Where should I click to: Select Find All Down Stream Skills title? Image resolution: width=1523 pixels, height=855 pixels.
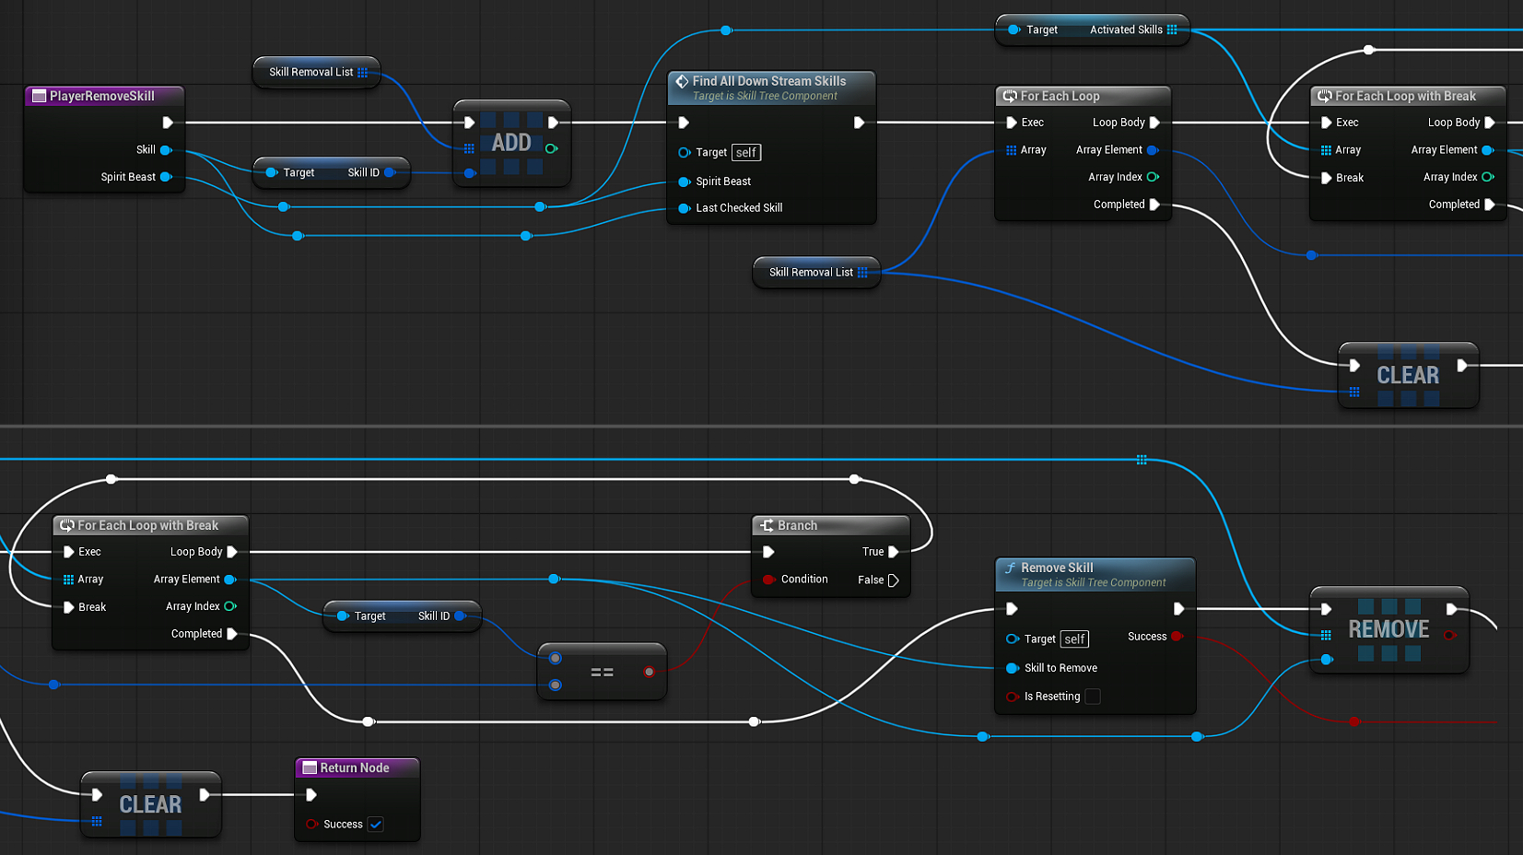coord(769,81)
